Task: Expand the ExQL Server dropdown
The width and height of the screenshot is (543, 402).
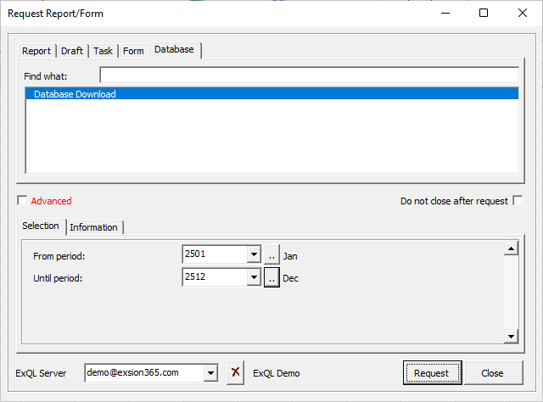Action: click(x=210, y=373)
